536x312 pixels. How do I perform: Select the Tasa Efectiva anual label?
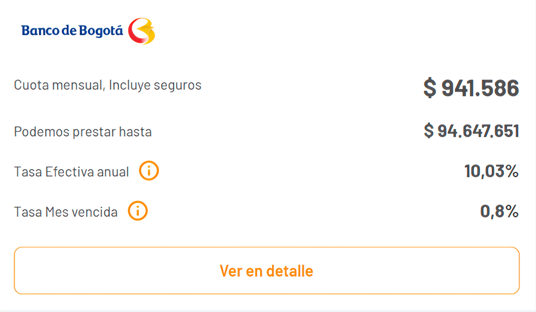pyautogui.click(x=71, y=171)
